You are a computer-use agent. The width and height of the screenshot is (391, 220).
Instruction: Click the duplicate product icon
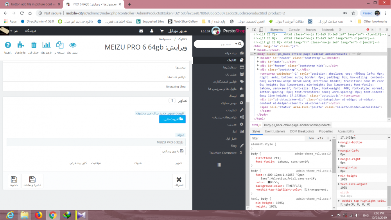pyautogui.click(x=59, y=48)
